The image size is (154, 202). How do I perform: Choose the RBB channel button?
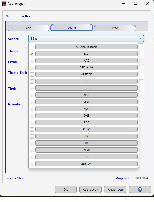click(x=86, y=122)
